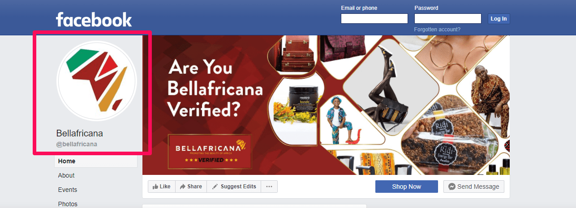Open the Forgotten account? link
The height and width of the screenshot is (208, 576).
pos(437,30)
